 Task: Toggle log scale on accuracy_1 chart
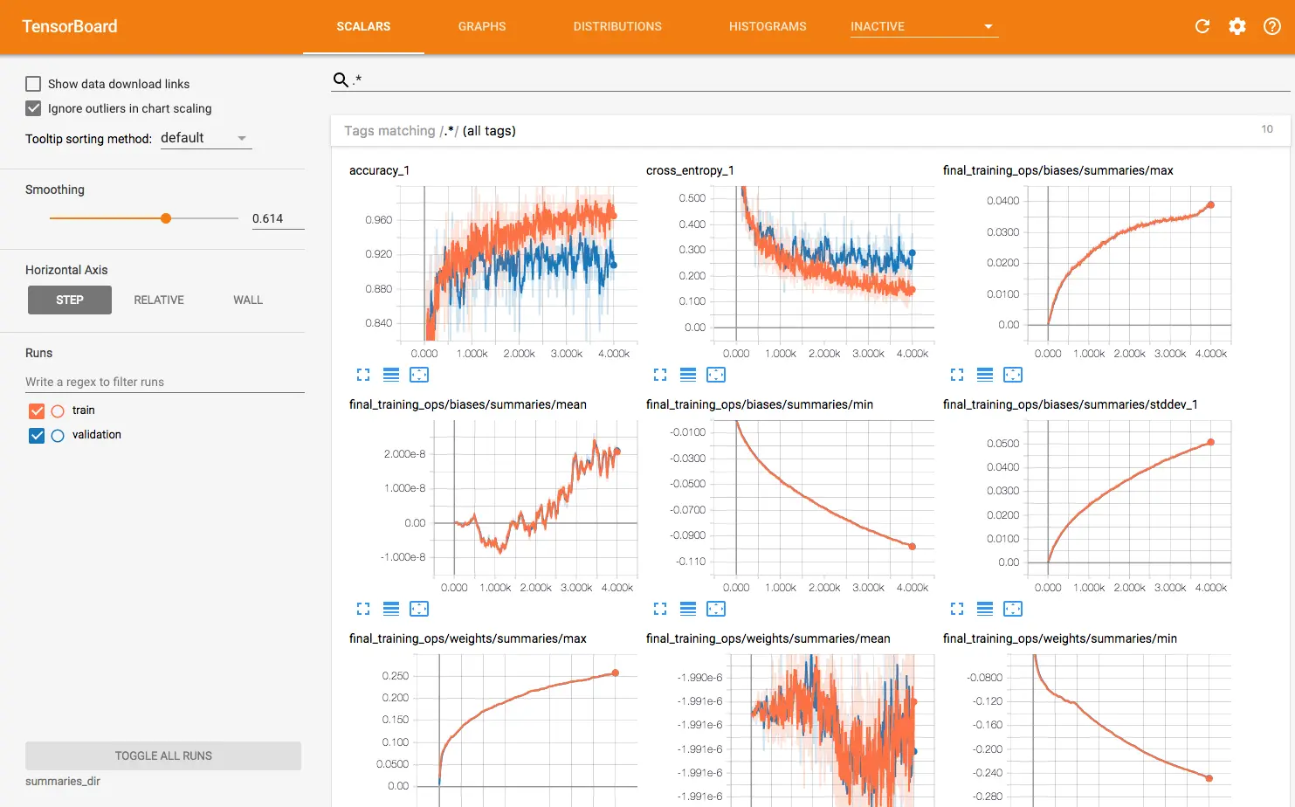(x=391, y=375)
